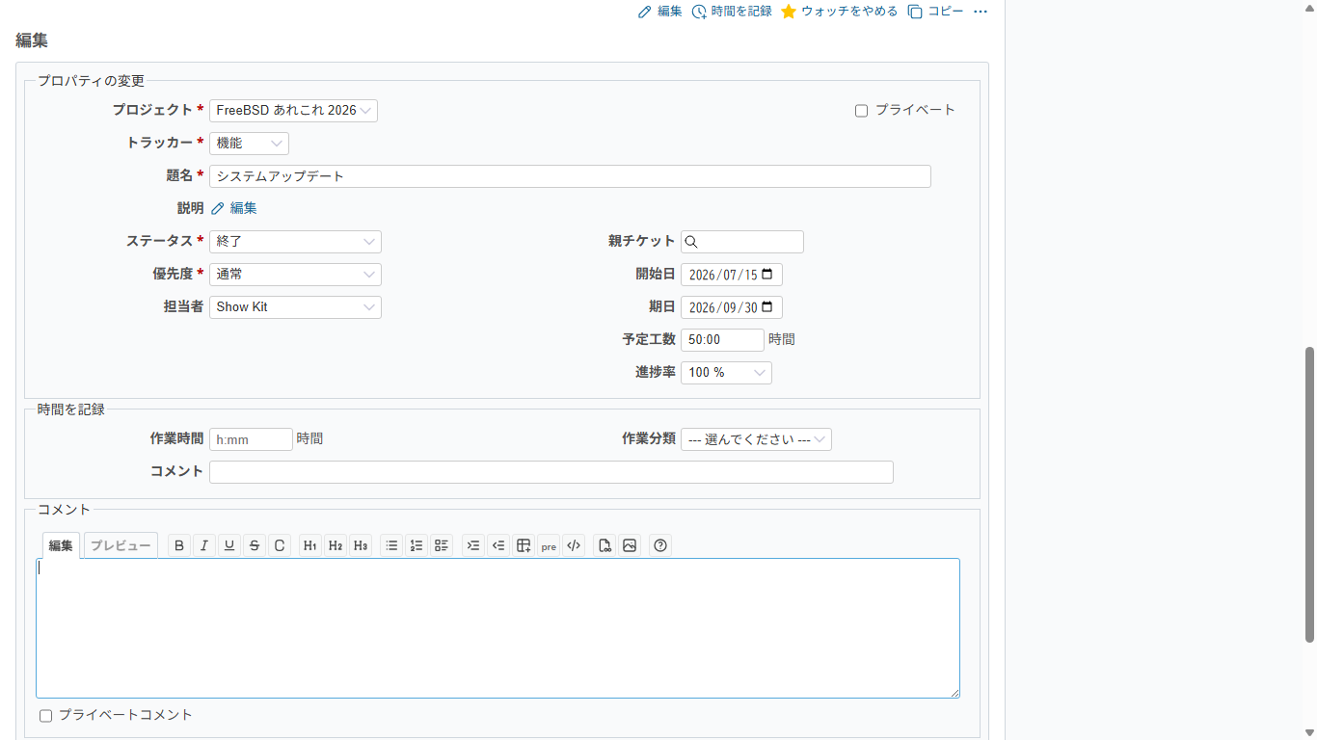
Task: Insert a table into the comment
Action: pyautogui.click(x=524, y=545)
